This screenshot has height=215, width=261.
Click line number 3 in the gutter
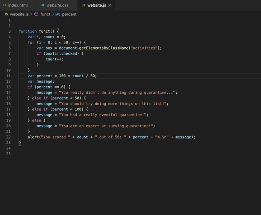pyautogui.click(x=9, y=32)
